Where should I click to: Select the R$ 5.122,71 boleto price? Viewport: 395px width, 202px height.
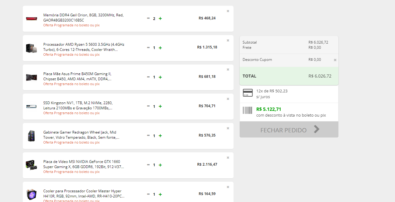[269, 109]
